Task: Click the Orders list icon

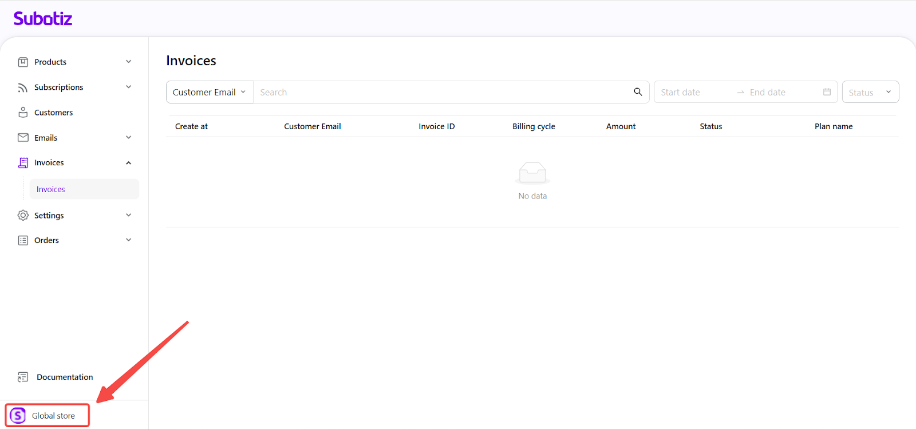Action: (23, 241)
